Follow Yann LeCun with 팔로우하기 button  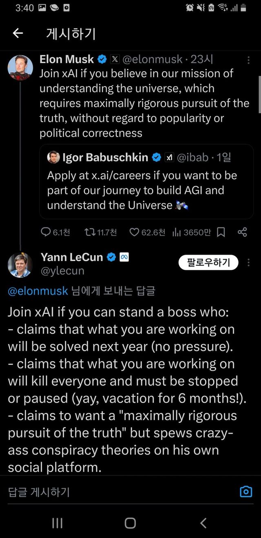click(208, 262)
